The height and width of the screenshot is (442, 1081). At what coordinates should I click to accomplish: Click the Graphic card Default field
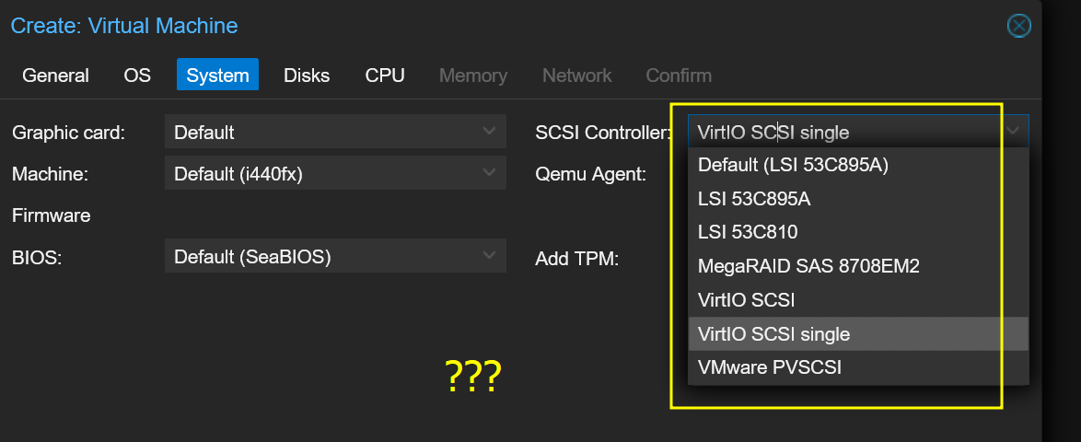click(322, 132)
